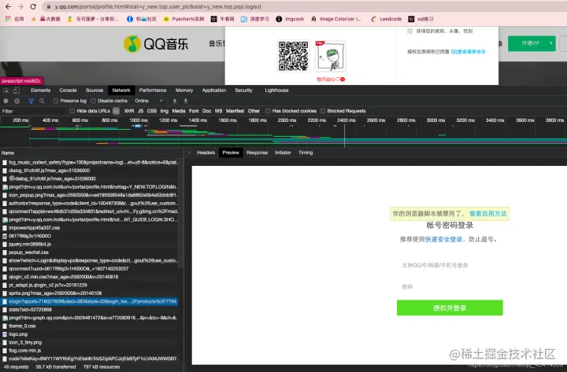Open the Pyecharts实例 bookmark
This screenshot has width=567, height=372.
click(184, 19)
